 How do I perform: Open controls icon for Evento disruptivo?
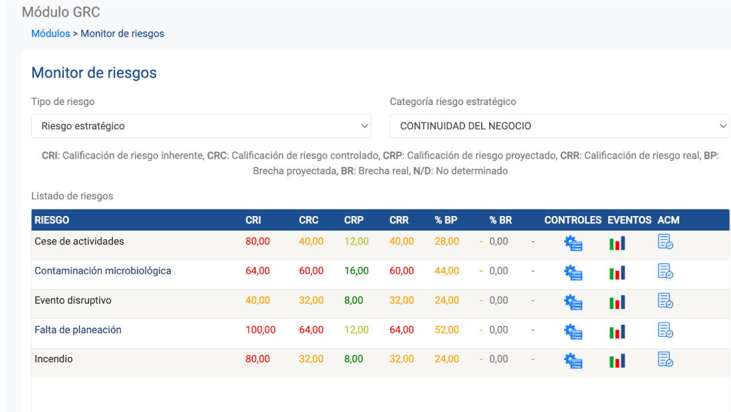[573, 302]
